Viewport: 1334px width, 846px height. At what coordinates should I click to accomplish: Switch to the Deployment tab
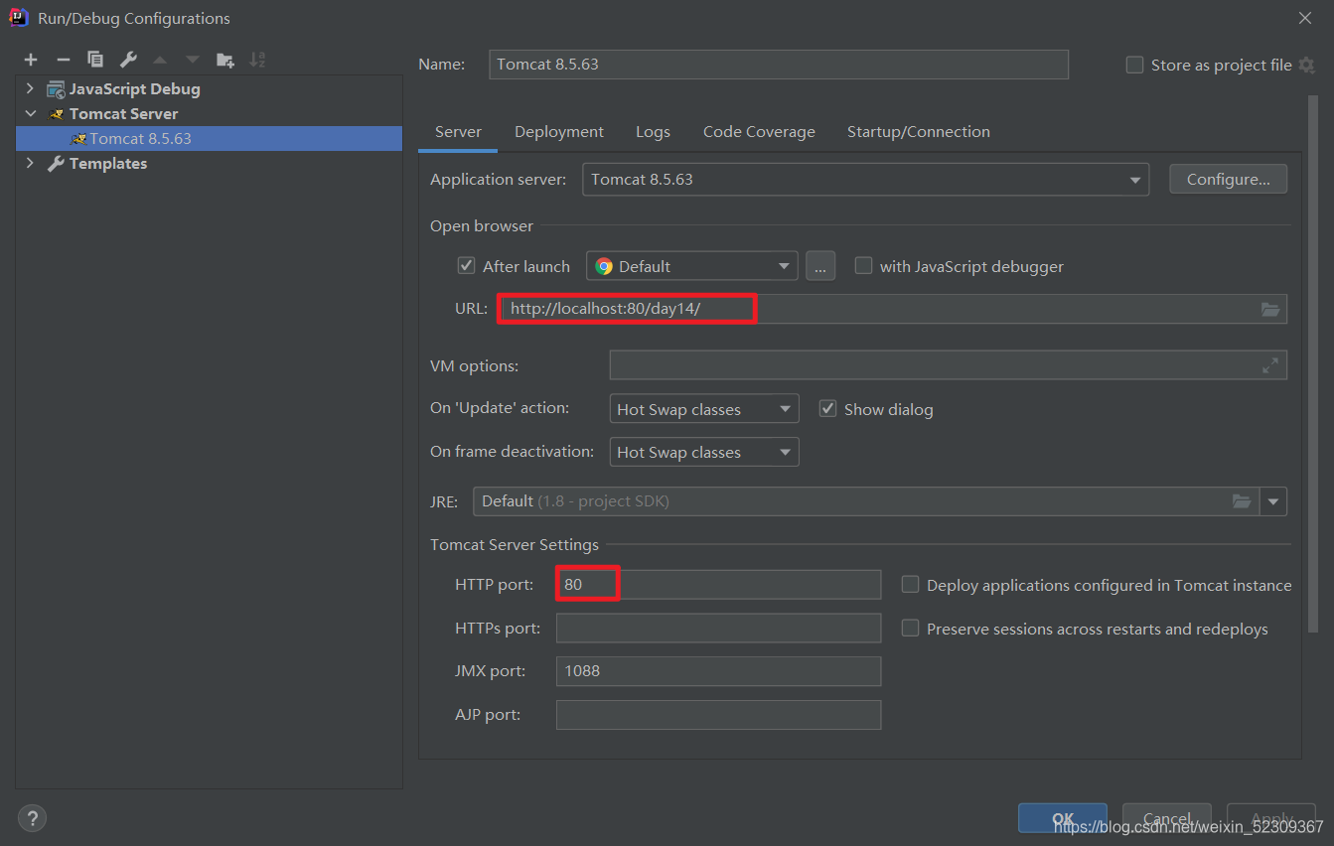559,132
